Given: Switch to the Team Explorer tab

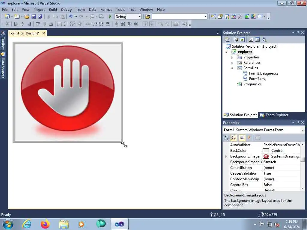Looking at the screenshot, I should pos(274,115).
